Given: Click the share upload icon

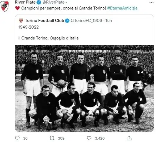Looking at the screenshot, I should click(129, 138).
